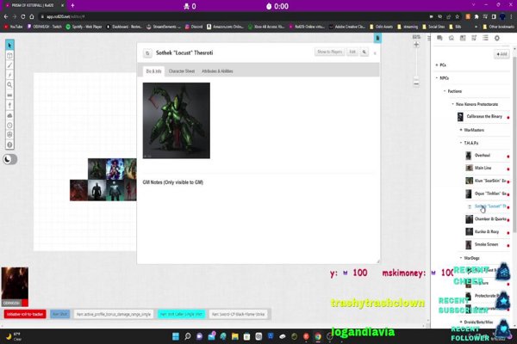
Task: Switch to the Character Sheet tab
Action: pyautogui.click(x=181, y=71)
